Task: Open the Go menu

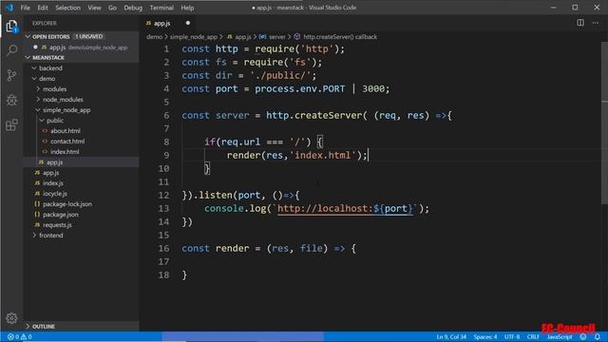Action: (x=112, y=8)
